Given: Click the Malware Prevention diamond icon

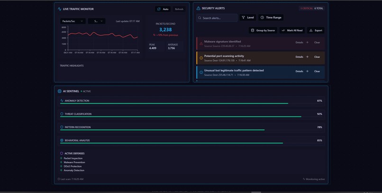Looking at the screenshot, I should (61, 162).
